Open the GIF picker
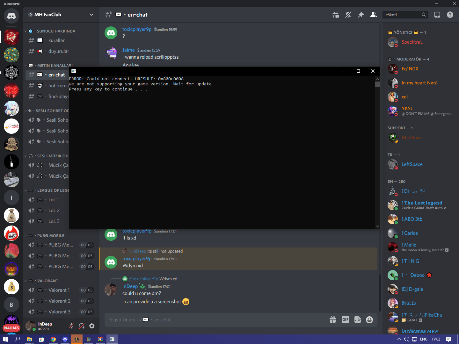This screenshot has width=459, height=344. pos(346,320)
